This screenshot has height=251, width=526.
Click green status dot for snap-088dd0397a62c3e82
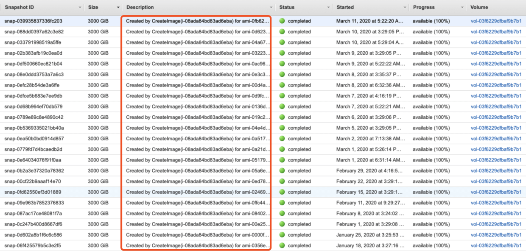(x=282, y=31)
